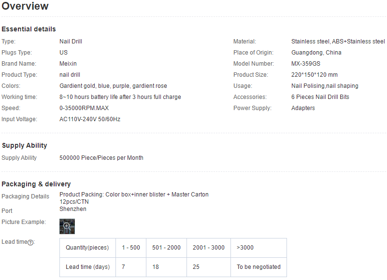This screenshot has width=387, height=280.
Task: Click the 1 - 500 quantity cell
Action: point(131,248)
